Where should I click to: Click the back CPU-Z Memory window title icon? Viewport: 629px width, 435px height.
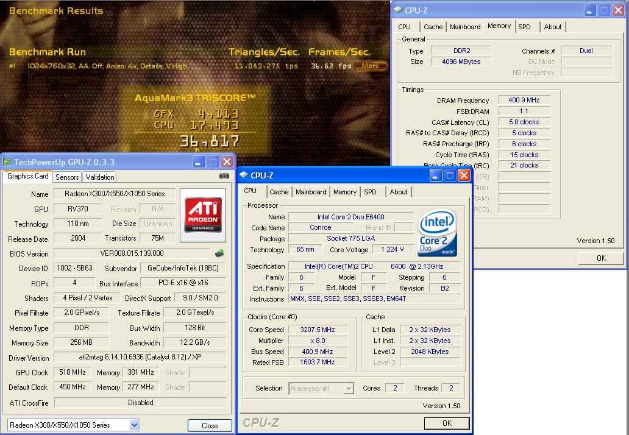click(398, 10)
